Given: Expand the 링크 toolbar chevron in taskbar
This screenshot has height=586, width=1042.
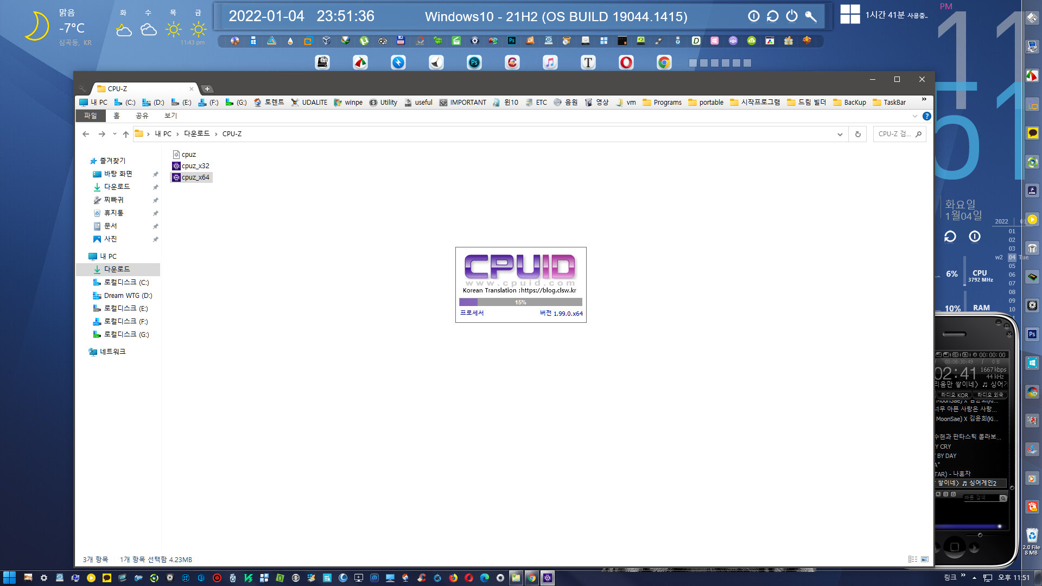Looking at the screenshot, I should coord(963,576).
